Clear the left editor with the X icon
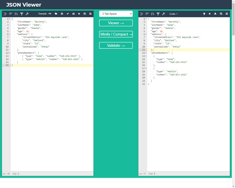This screenshot has height=188, width=235. (79, 14)
